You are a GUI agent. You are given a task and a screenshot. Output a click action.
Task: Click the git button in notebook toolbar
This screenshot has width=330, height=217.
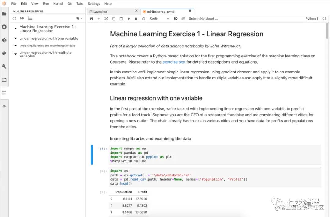(183, 19)
